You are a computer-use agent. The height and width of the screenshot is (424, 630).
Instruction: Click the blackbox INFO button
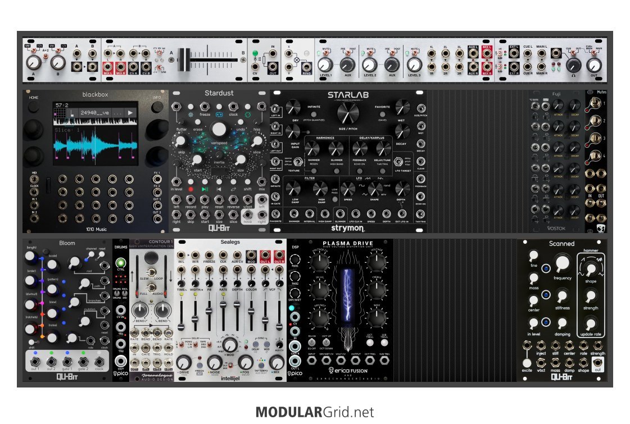click(x=157, y=107)
